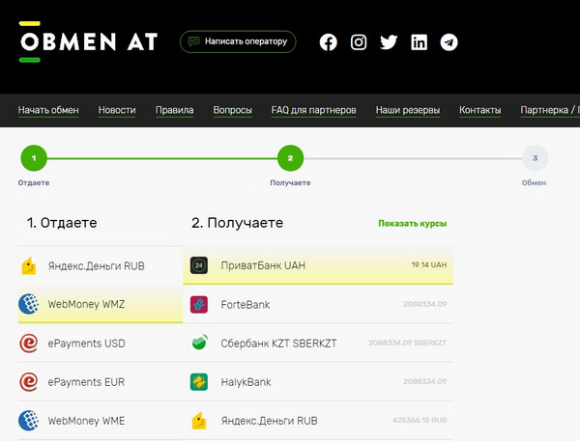Click ForteBank's 2088334.09 reserve value

point(425,304)
